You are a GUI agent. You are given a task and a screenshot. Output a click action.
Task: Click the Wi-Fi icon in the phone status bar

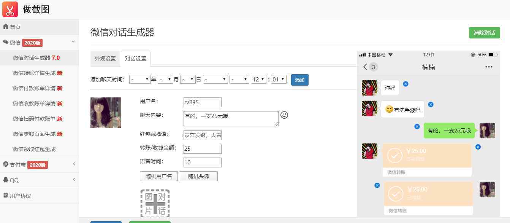(390, 55)
